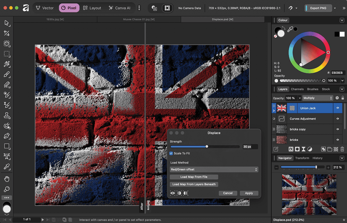Image resolution: width=347 pixels, height=223 pixels.
Task: Uncheck the Scale To Fit checkbox
Action: pyautogui.click(x=171, y=153)
